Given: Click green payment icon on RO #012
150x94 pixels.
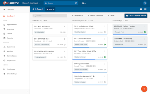Looking at the screenshot, I should [105, 57].
